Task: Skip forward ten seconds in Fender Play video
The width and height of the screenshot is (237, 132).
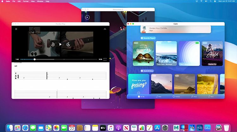Action: [68, 44]
